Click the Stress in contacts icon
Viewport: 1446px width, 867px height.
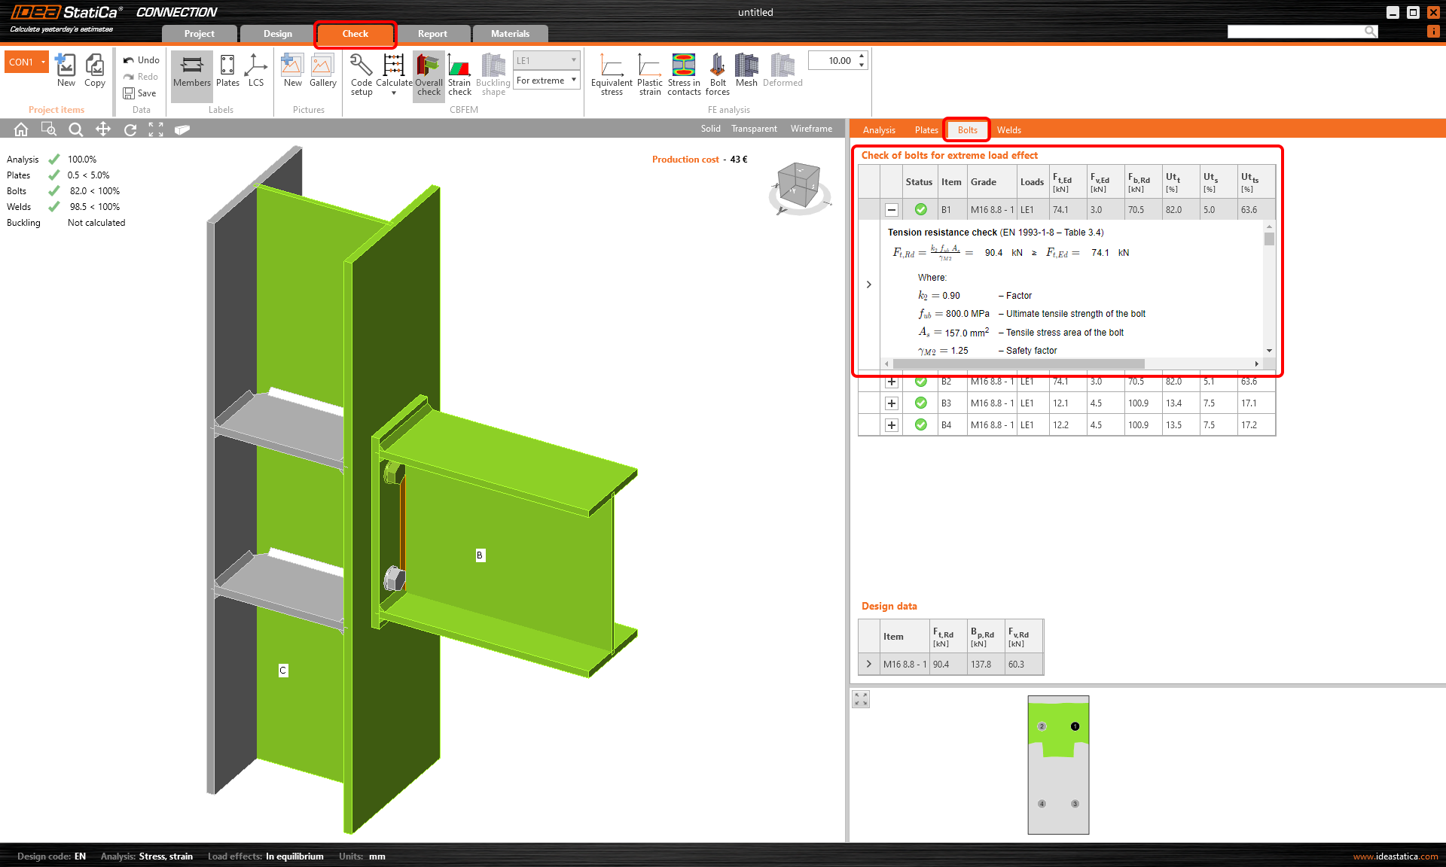tap(683, 73)
